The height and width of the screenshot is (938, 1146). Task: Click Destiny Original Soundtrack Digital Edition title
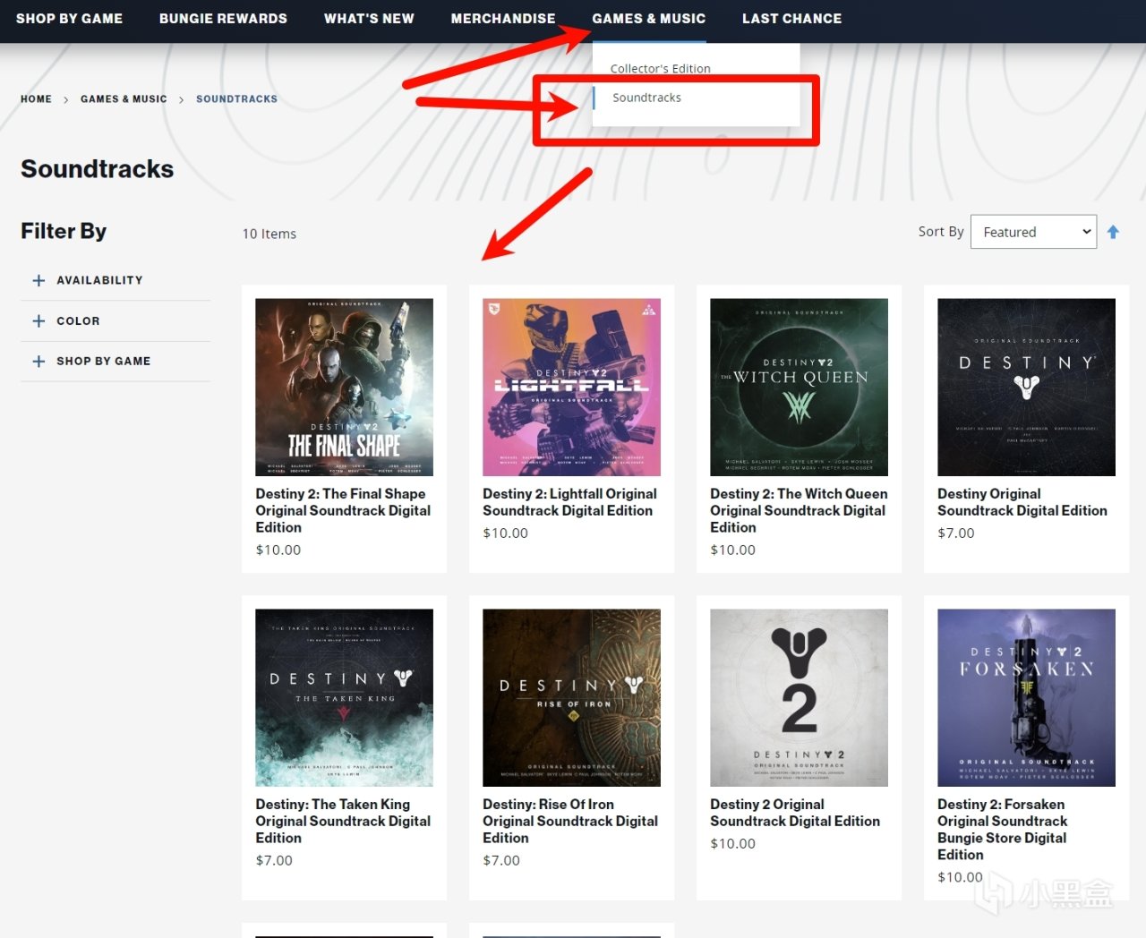click(1022, 502)
